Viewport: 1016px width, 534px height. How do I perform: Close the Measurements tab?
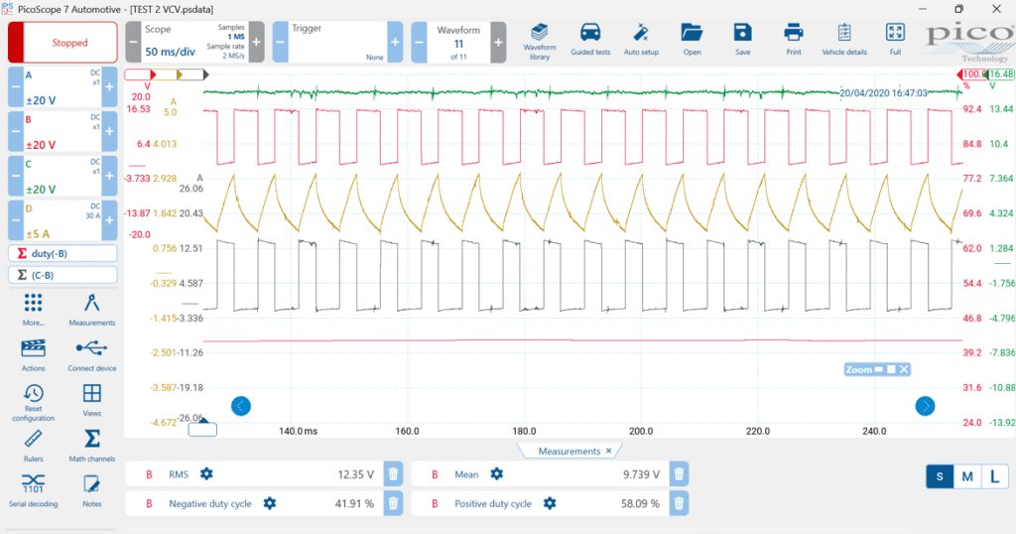point(608,451)
